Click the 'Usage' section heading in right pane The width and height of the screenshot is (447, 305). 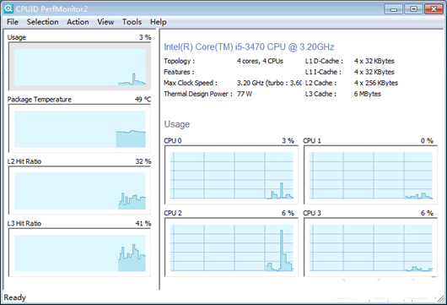177,124
